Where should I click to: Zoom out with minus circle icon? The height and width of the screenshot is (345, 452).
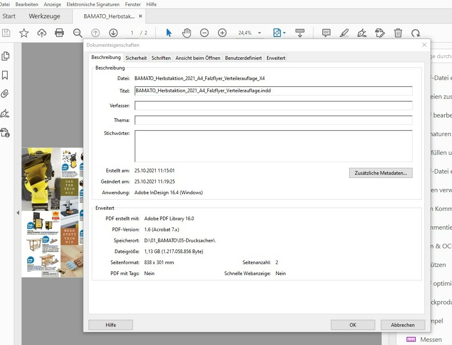point(204,33)
